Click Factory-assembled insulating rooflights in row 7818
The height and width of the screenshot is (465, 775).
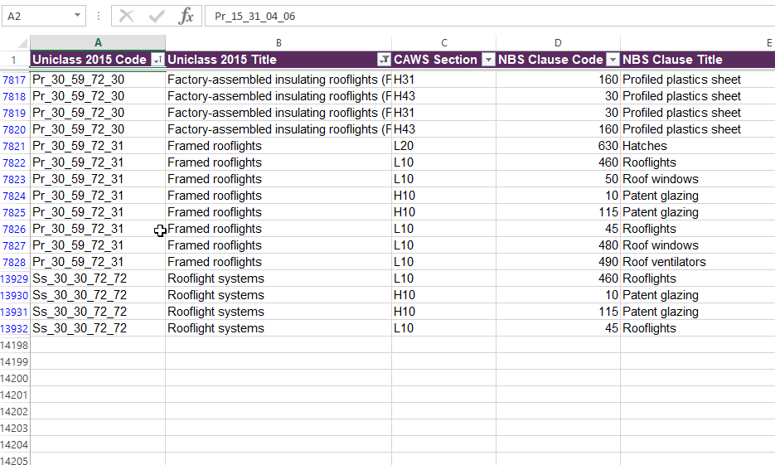coord(279,96)
